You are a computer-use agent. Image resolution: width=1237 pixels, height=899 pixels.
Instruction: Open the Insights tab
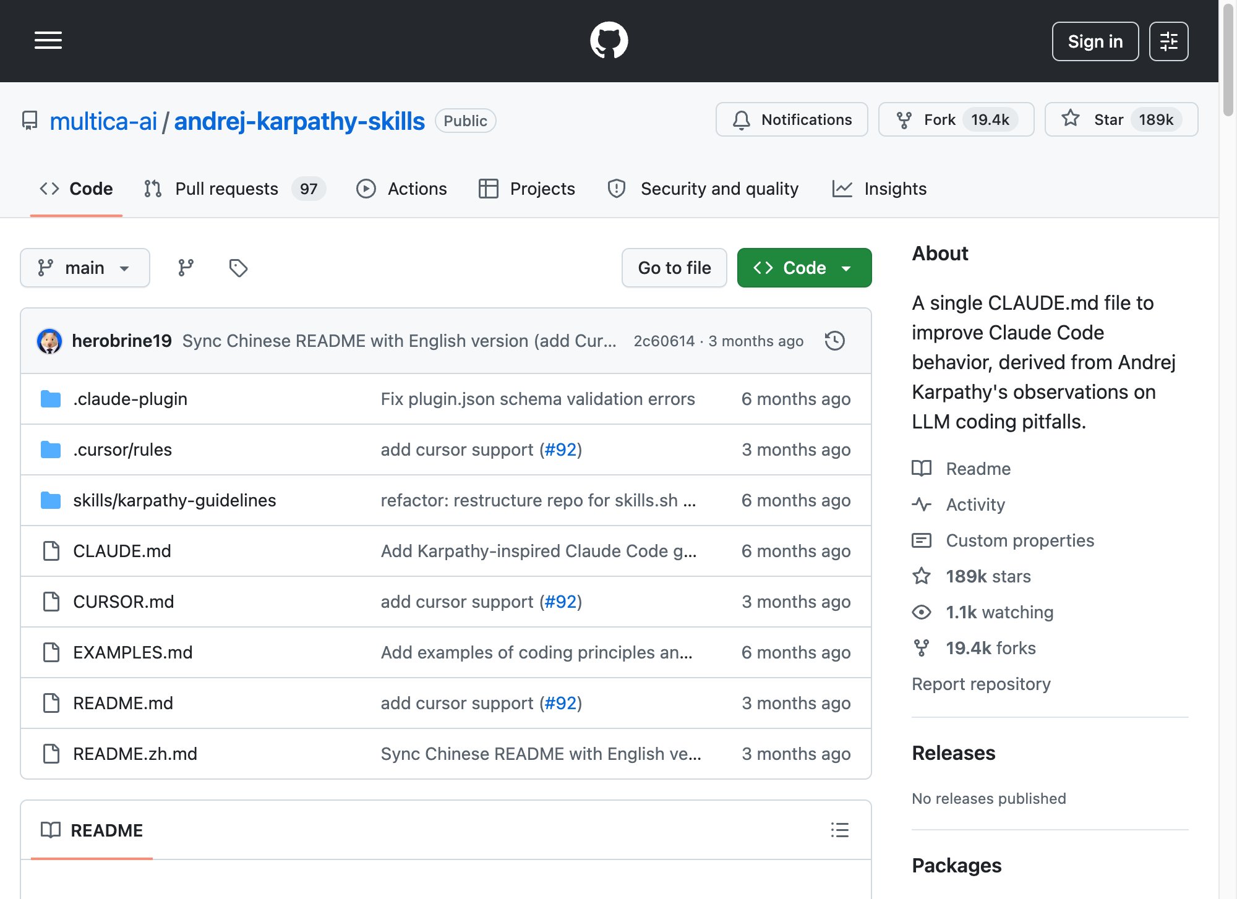[879, 189]
